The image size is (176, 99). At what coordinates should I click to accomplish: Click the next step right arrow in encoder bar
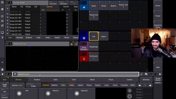[x=150, y=85]
